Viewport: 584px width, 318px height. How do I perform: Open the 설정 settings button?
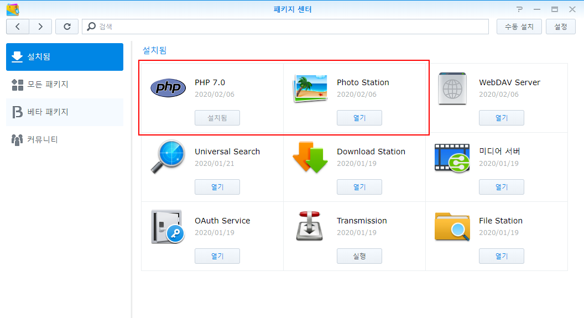click(561, 27)
